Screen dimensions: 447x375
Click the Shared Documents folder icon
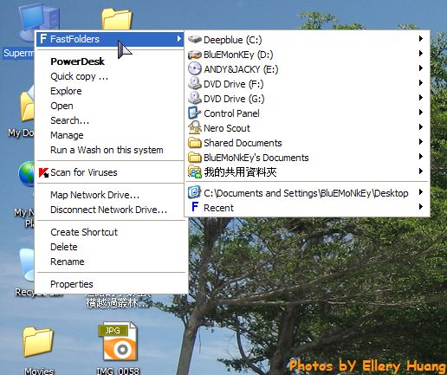[x=195, y=143]
